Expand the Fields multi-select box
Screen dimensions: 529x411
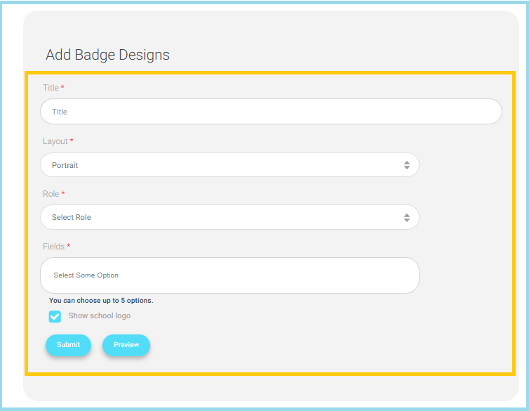(229, 275)
